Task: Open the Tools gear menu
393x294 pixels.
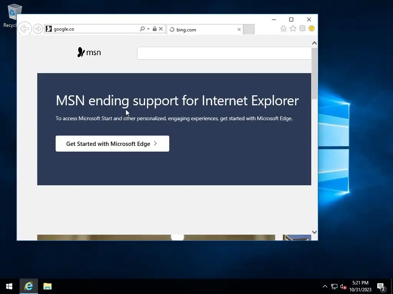Action: tap(302, 28)
